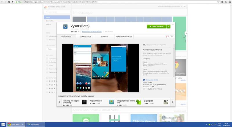Show next related apps arrow
232x127 pixels.
(x=173, y=102)
